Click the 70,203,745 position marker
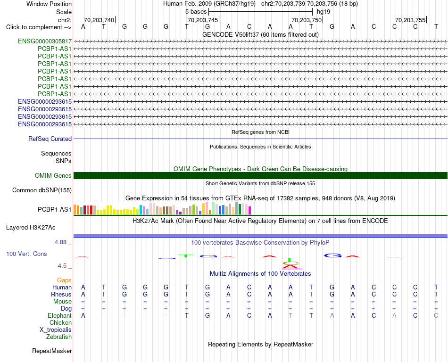Viewport: 448px width, 362px height. [x=203, y=20]
